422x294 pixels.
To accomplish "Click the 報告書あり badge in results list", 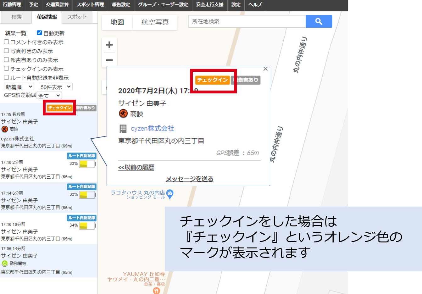I will pos(85,108).
